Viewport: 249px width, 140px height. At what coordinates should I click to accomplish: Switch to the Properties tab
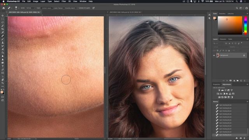coord(217,84)
